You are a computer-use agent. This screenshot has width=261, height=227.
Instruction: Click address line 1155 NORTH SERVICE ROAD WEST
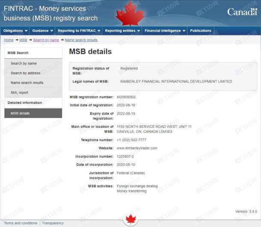tap(154, 127)
